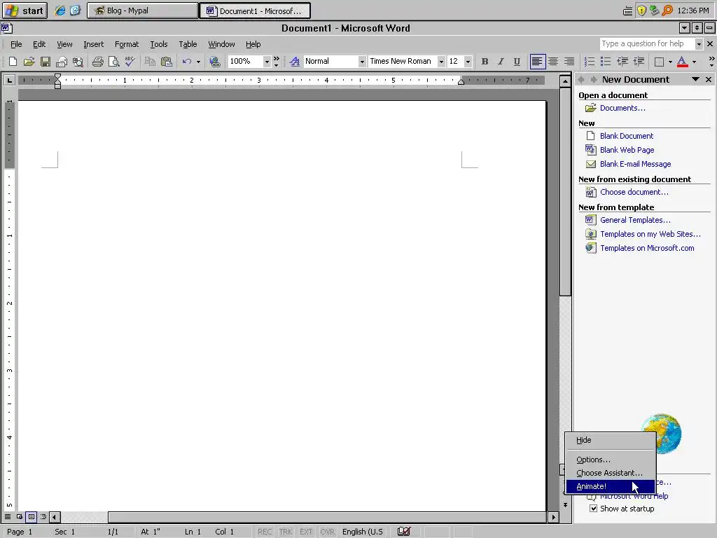Click the Search toolbar icon
This screenshot has width=717, height=538.
click(78, 62)
